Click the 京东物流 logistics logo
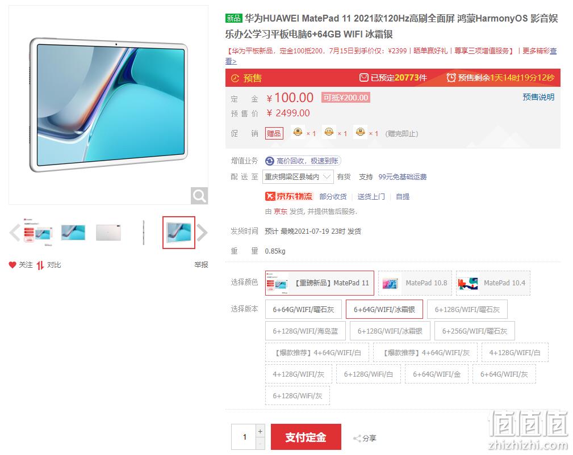Screen dimensions: 573x455 [x=288, y=196]
